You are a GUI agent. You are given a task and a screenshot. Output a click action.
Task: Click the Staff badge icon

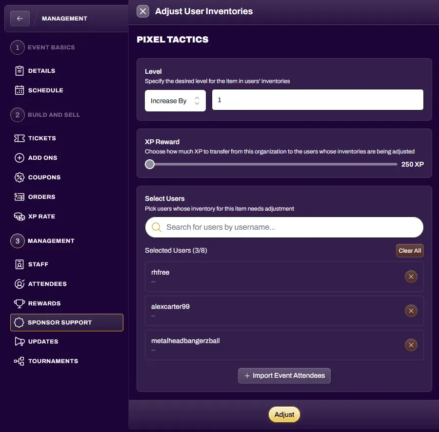20,264
